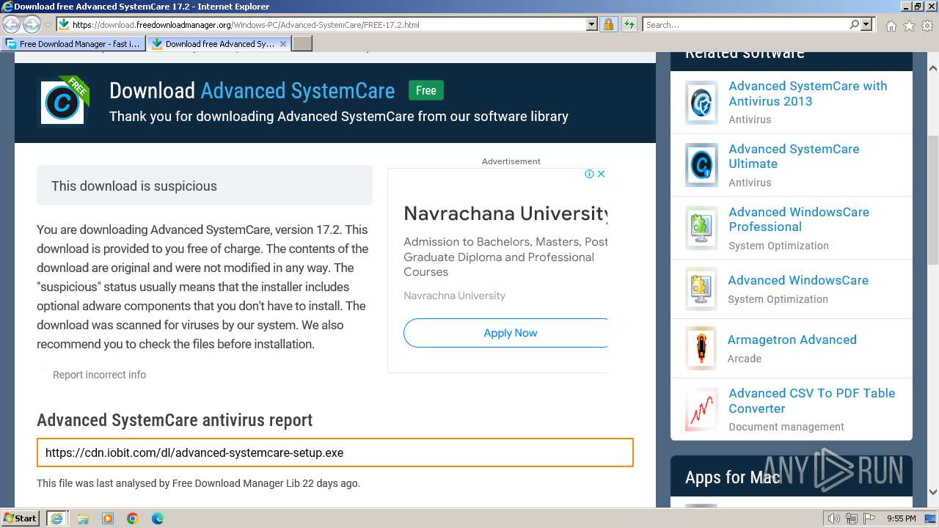This screenshot has width=939, height=528.
Task: Click Report incorrect info link
Action: click(x=99, y=375)
